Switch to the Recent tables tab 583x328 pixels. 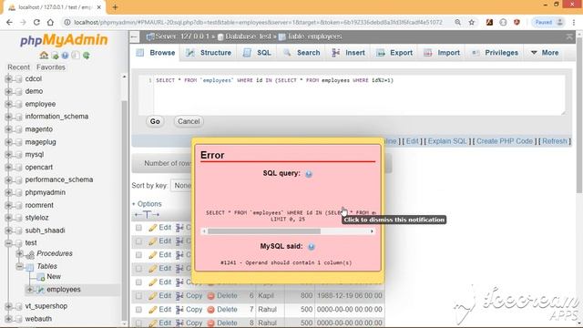click(x=18, y=67)
